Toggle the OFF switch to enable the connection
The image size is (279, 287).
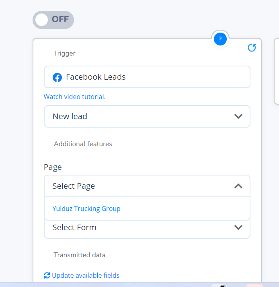(x=53, y=20)
